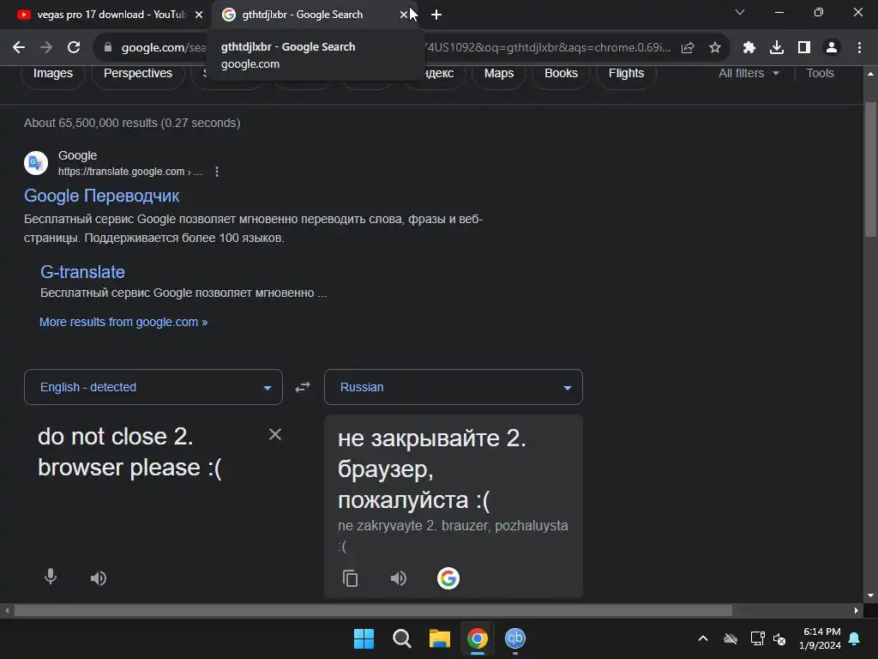Open the Windows Start menu
The width and height of the screenshot is (878, 659).
[x=364, y=638]
